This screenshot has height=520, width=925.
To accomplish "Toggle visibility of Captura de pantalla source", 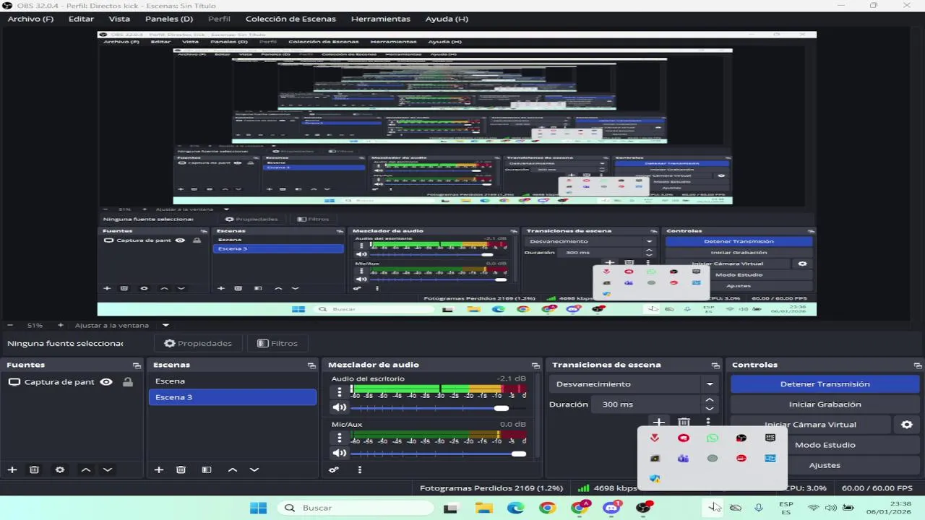I will pyautogui.click(x=106, y=382).
